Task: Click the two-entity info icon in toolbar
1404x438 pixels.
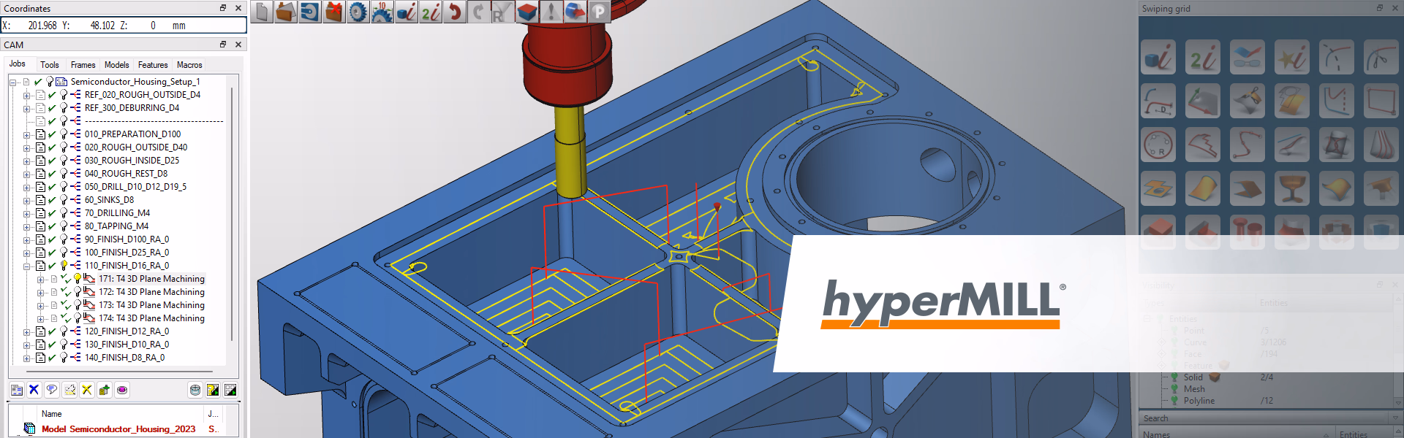Action: 431,12
